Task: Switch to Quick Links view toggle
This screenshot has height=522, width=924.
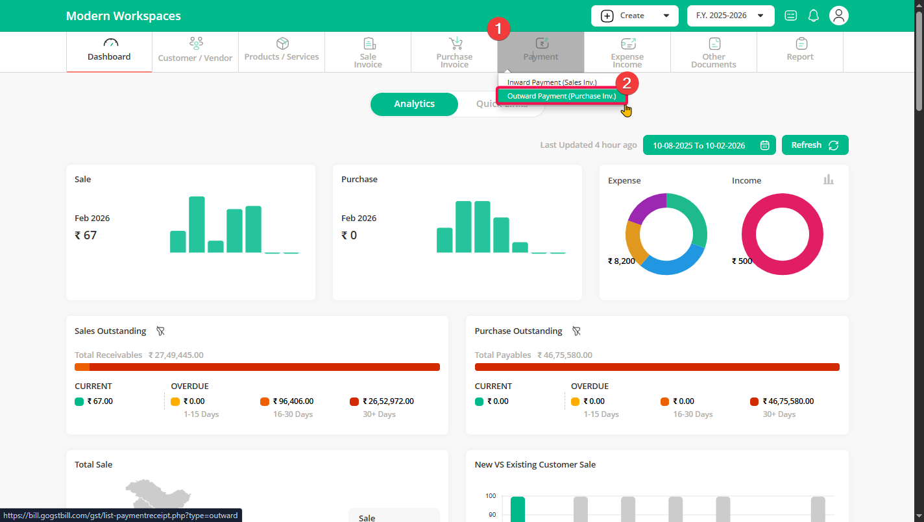Action: (x=502, y=104)
